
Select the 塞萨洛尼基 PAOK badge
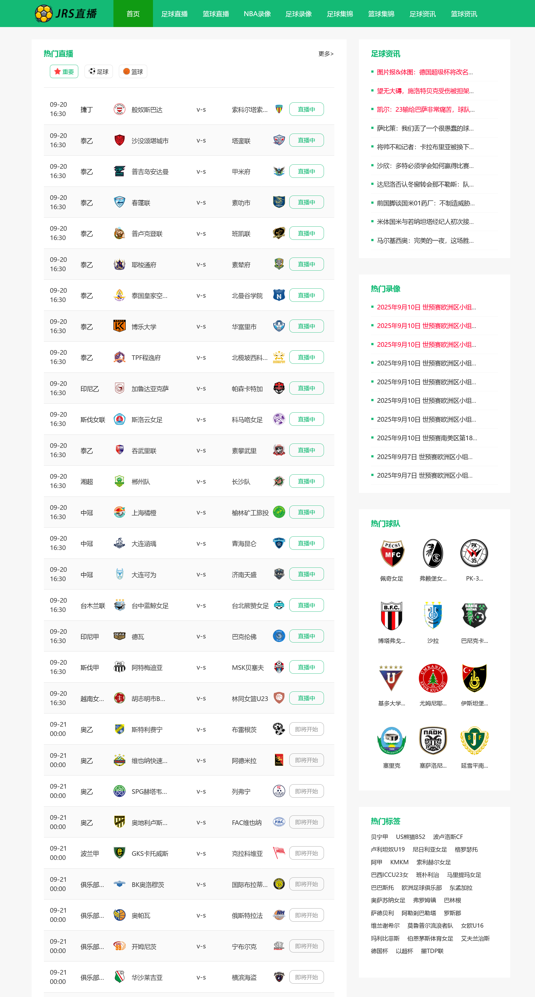tap(433, 740)
